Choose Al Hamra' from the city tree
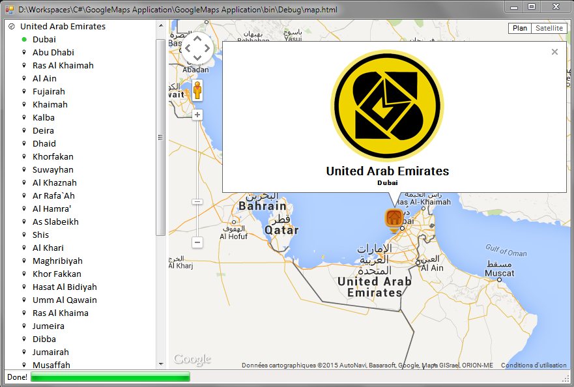 pos(51,208)
